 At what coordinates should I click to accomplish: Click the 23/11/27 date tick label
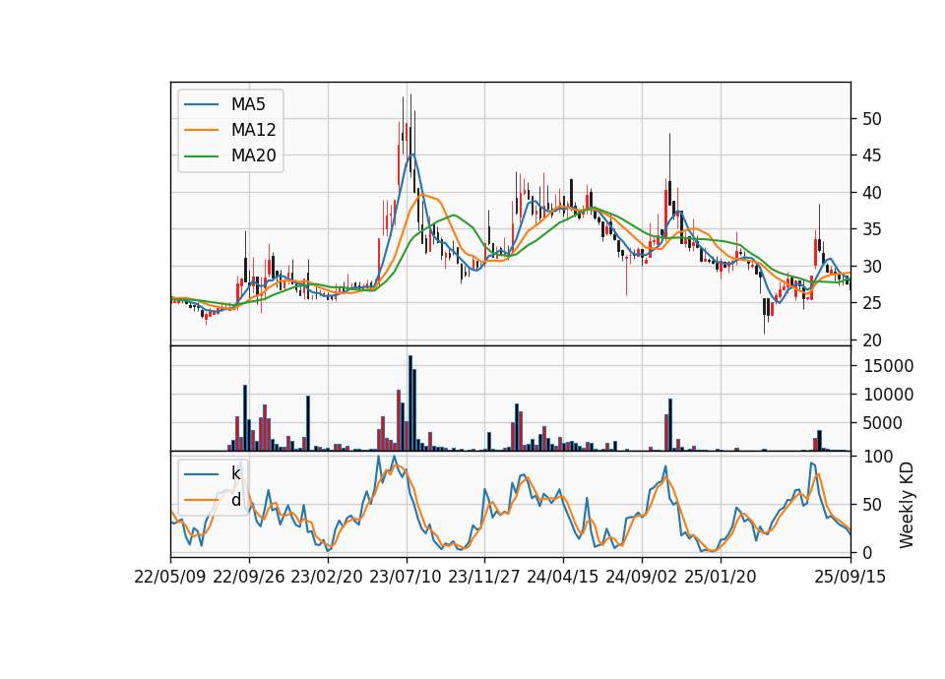point(484,578)
